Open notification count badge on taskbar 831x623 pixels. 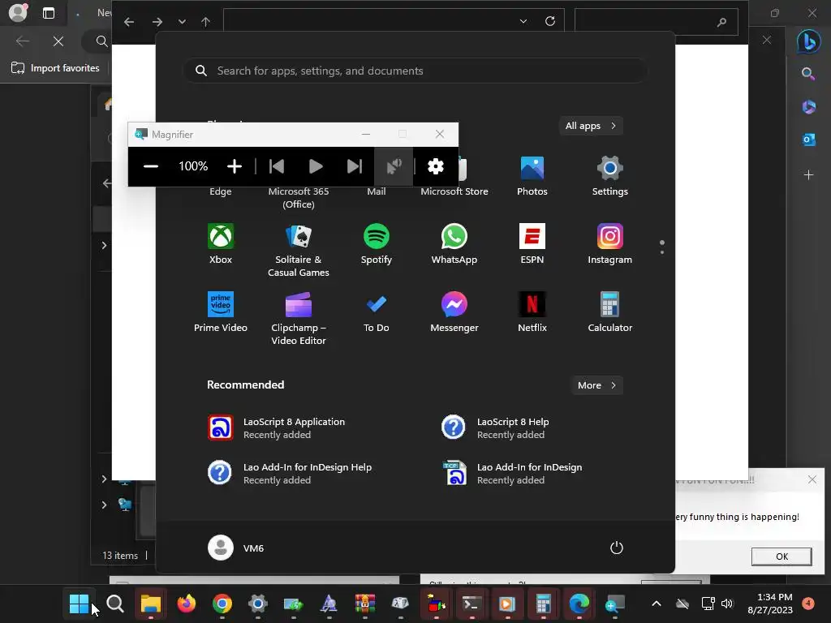(x=808, y=603)
